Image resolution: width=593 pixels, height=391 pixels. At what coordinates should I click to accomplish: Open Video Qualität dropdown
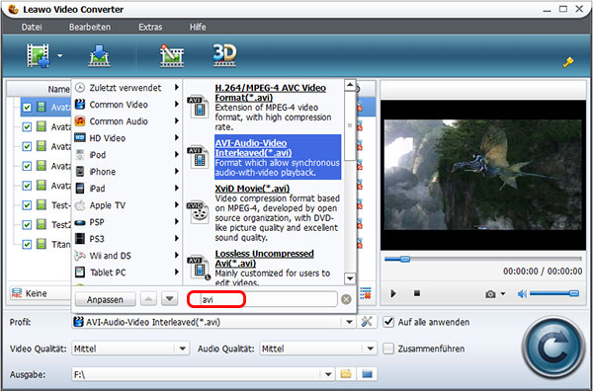pyautogui.click(x=182, y=349)
